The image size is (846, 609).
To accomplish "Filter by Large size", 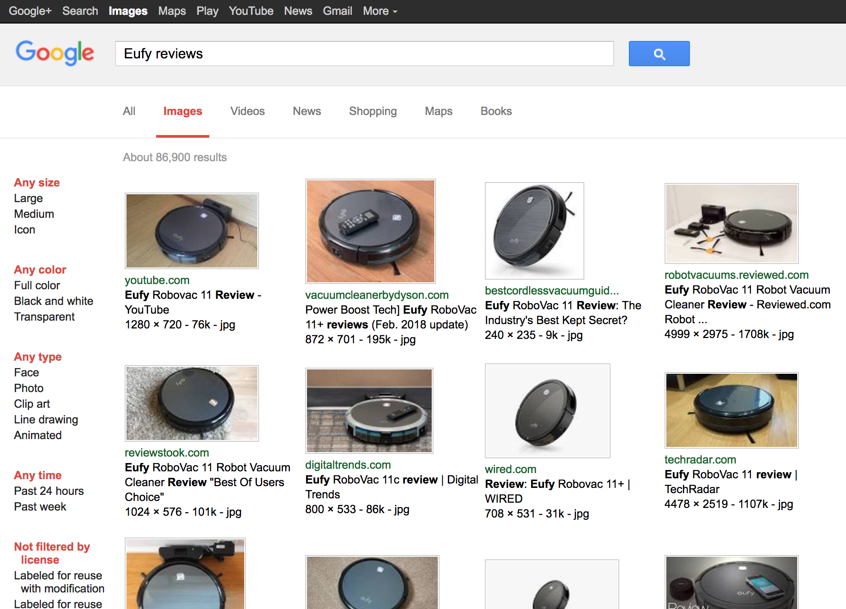I will coord(28,198).
